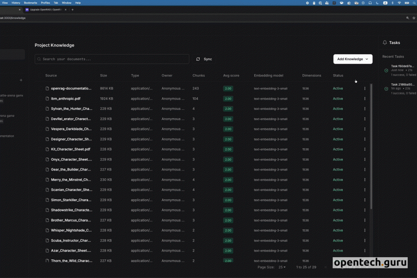Click the new browser tab plus button
Viewport: 417px width, 278px height.
(x=72, y=9)
